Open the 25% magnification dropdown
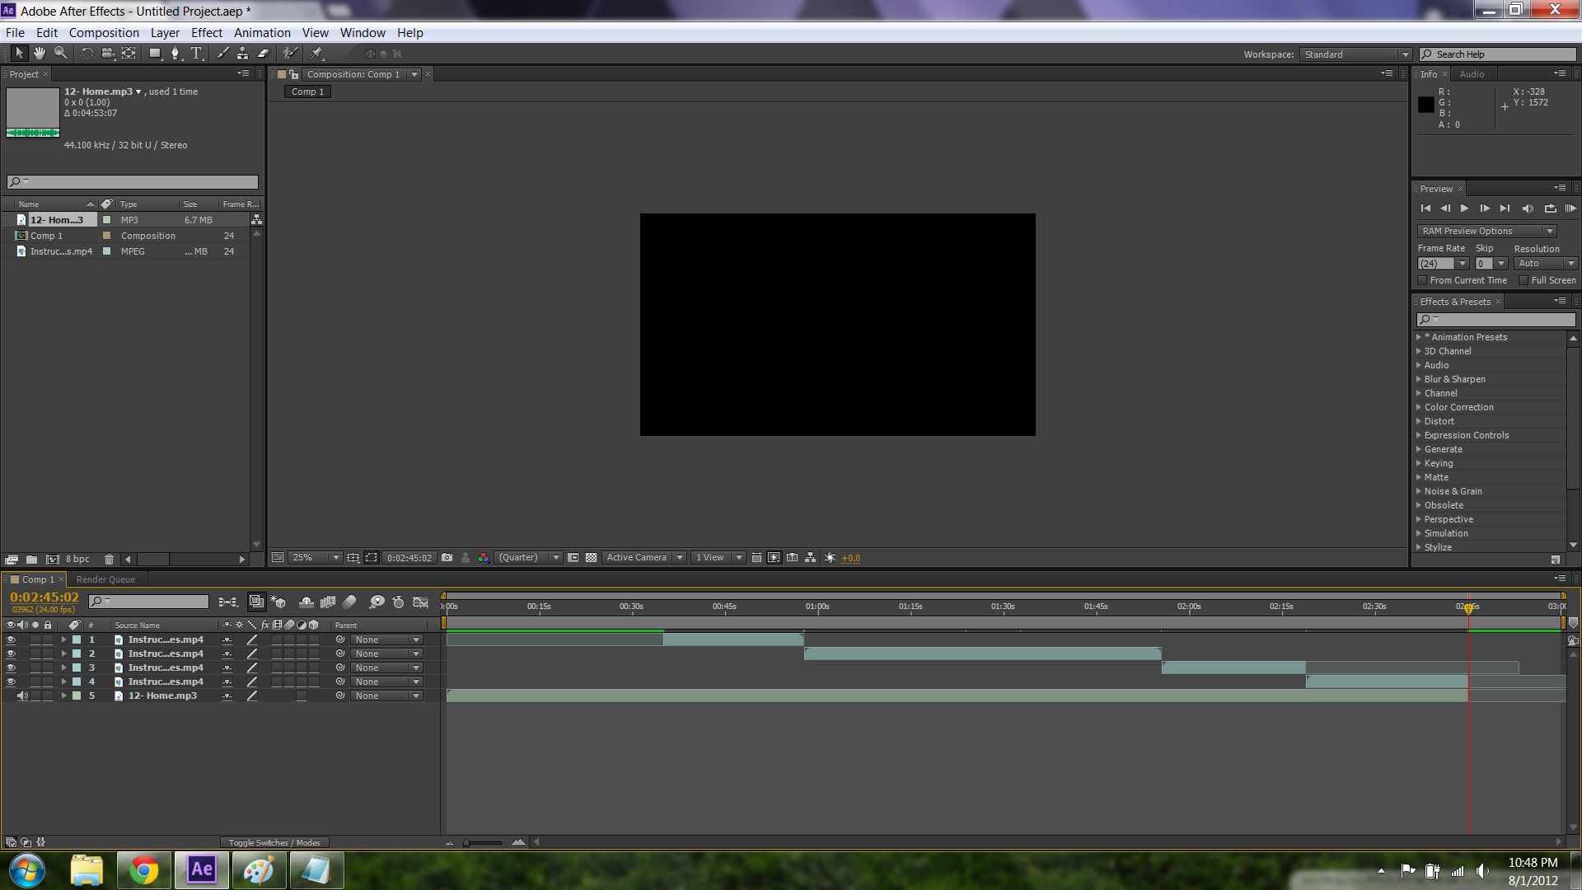Screen dimensions: 1582x890 tap(314, 558)
